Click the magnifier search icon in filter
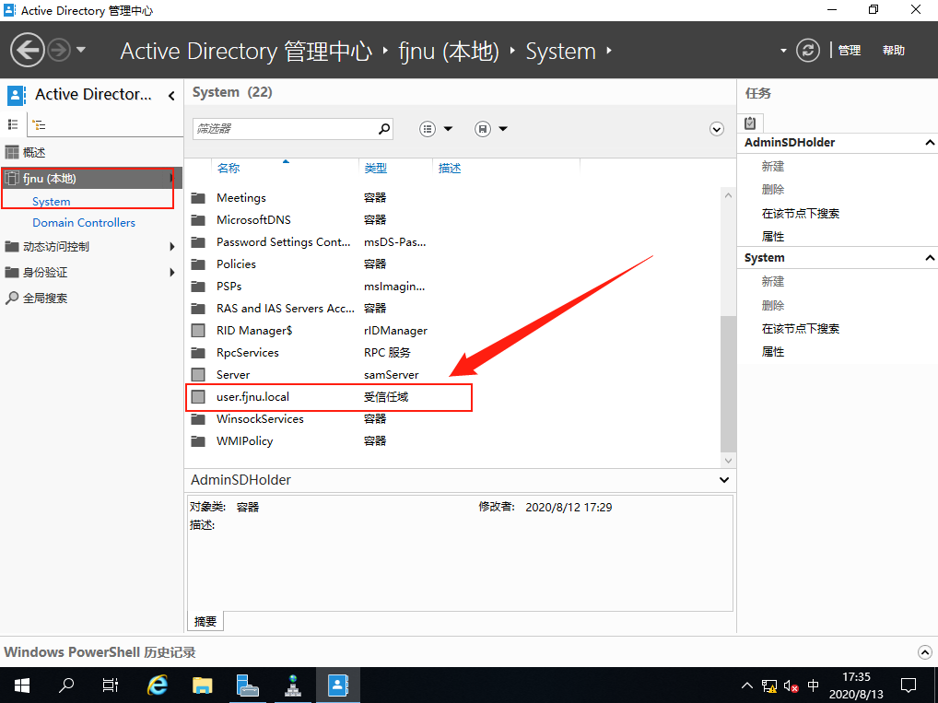The image size is (938, 703). (x=384, y=129)
